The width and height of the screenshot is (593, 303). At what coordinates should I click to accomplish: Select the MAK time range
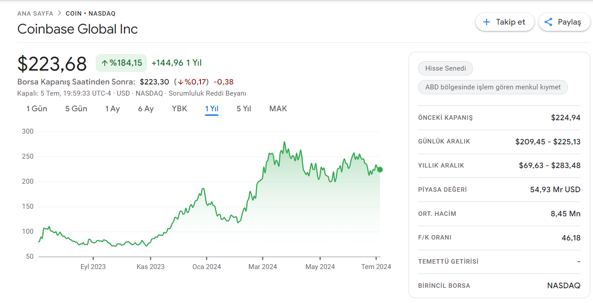point(278,108)
